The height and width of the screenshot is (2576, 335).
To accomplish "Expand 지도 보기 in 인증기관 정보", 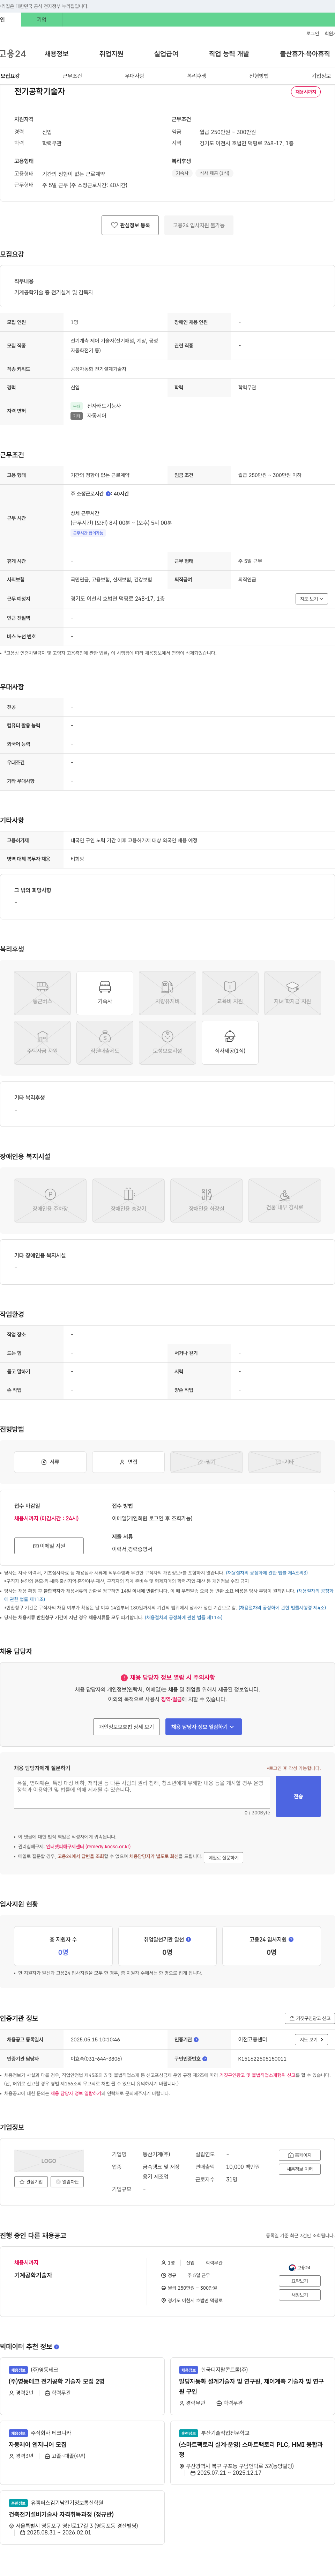I will pos(311,2039).
